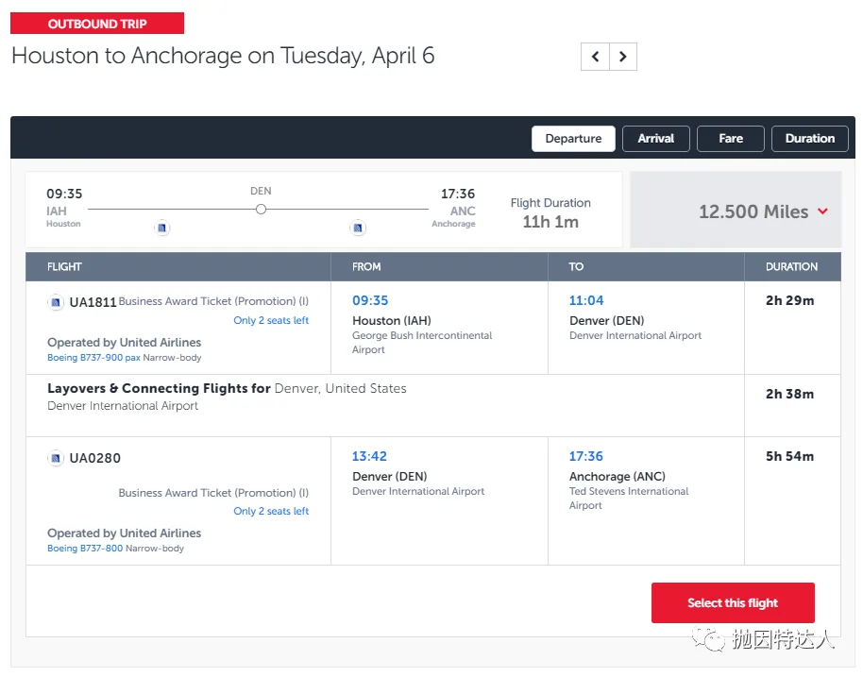Click the OUTBOUND TRIP red label
Screen dimensions: 863x677
point(97,23)
